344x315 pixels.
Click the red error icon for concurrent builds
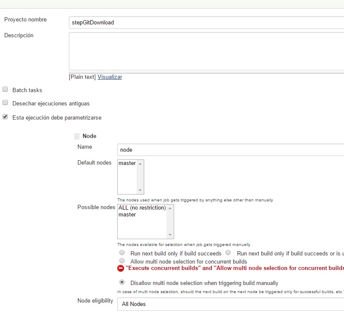point(121,268)
